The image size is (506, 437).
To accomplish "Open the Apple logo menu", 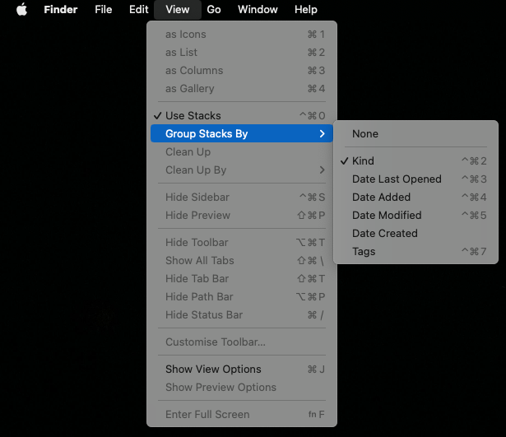I will (21, 10).
